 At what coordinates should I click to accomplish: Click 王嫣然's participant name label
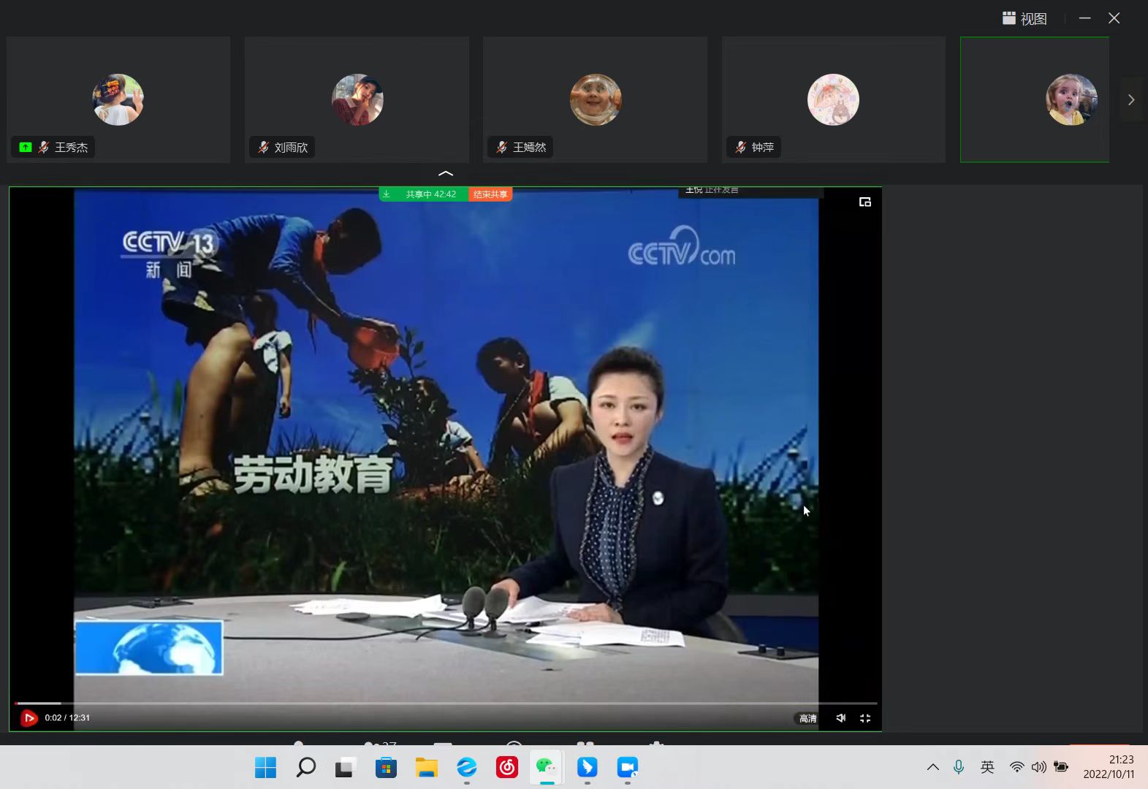click(x=529, y=148)
